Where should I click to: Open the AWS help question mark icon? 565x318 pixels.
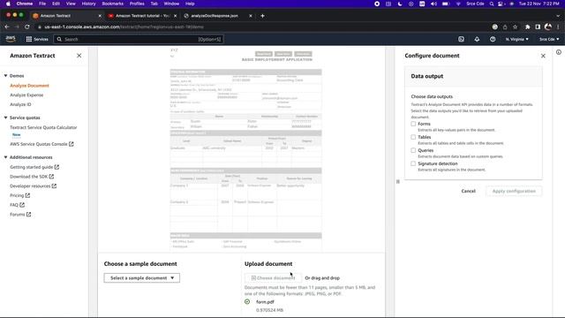493,39
